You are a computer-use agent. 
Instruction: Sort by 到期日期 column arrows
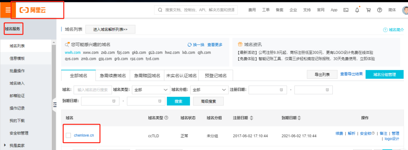(x=300, y=118)
